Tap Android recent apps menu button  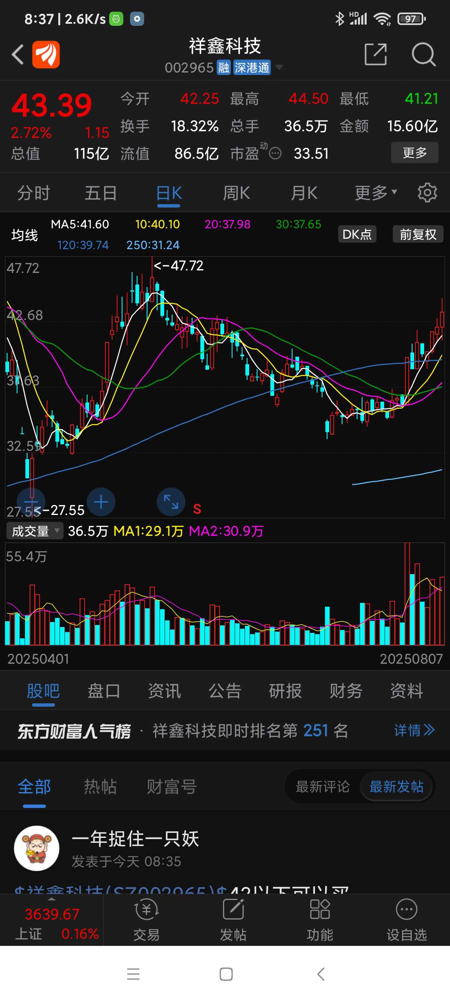[x=133, y=974]
